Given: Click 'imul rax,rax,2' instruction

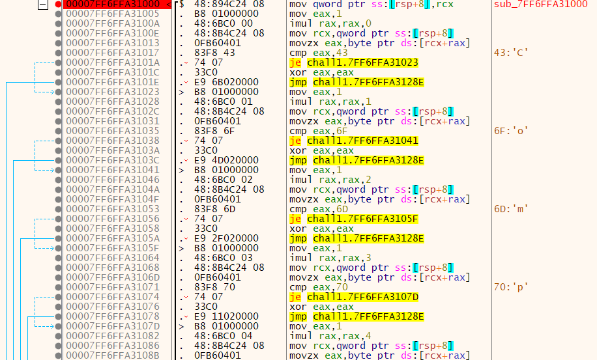Looking at the screenshot, I should coord(330,180).
